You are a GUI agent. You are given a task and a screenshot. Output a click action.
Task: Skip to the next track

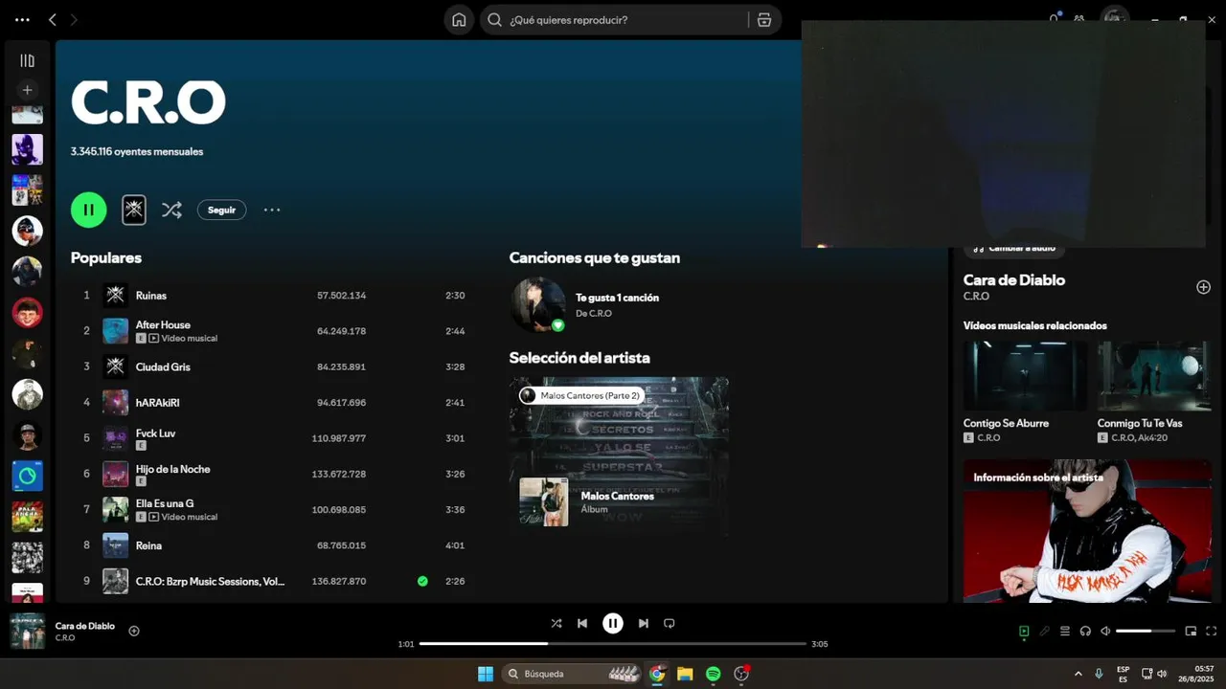point(644,623)
